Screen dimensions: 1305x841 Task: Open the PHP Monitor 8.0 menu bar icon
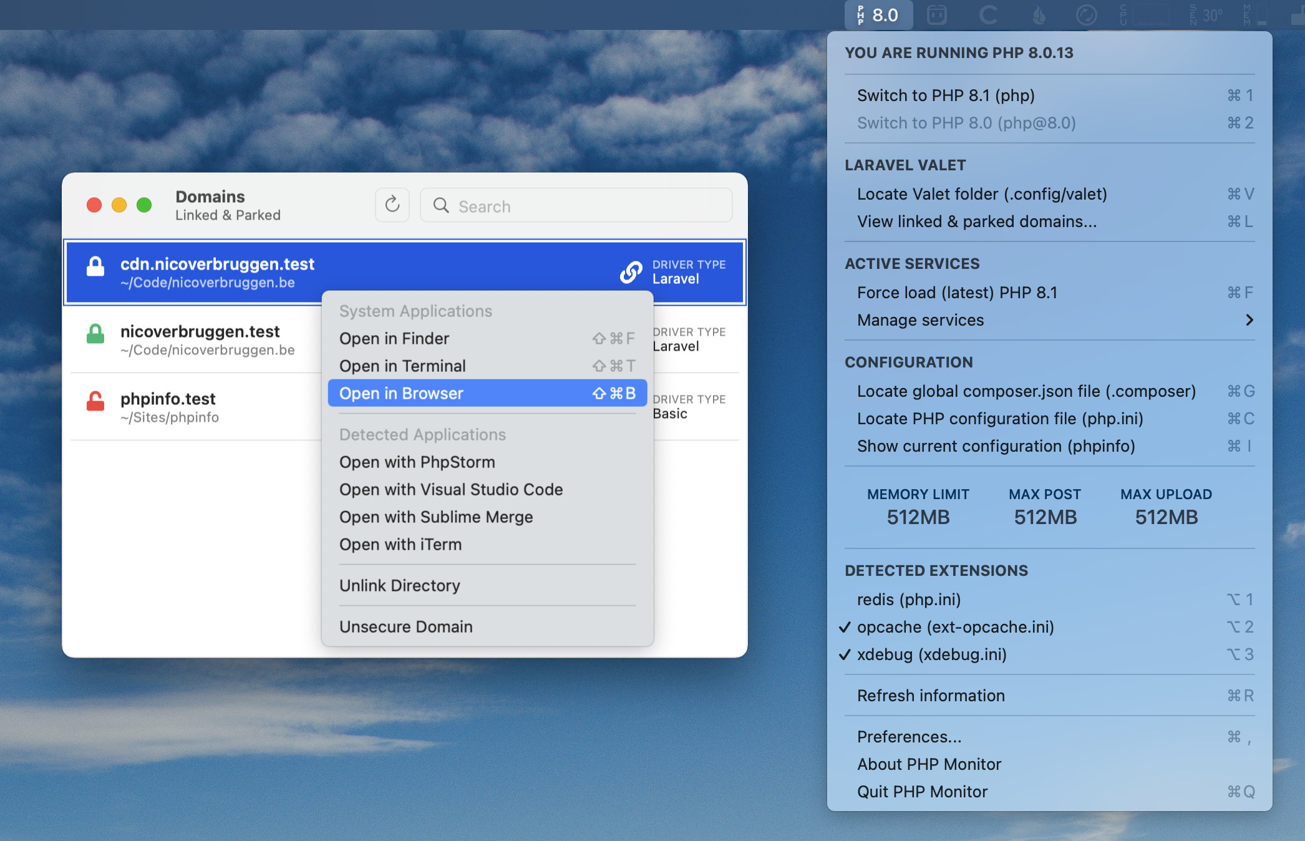pos(878,15)
